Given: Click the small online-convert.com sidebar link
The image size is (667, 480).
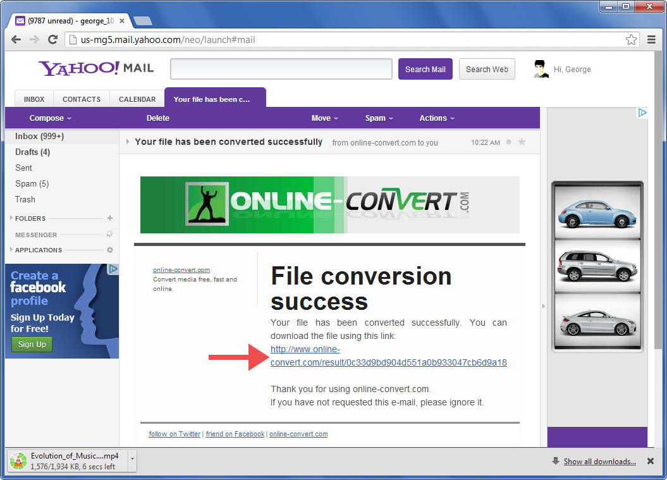Looking at the screenshot, I should click(x=181, y=270).
